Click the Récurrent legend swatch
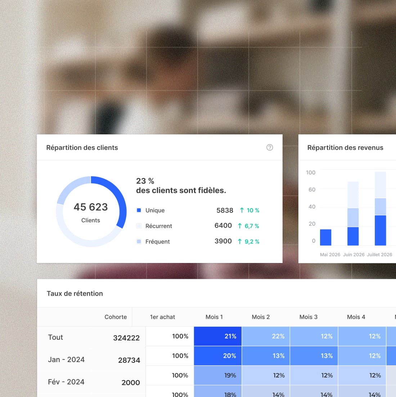 pos(139,226)
